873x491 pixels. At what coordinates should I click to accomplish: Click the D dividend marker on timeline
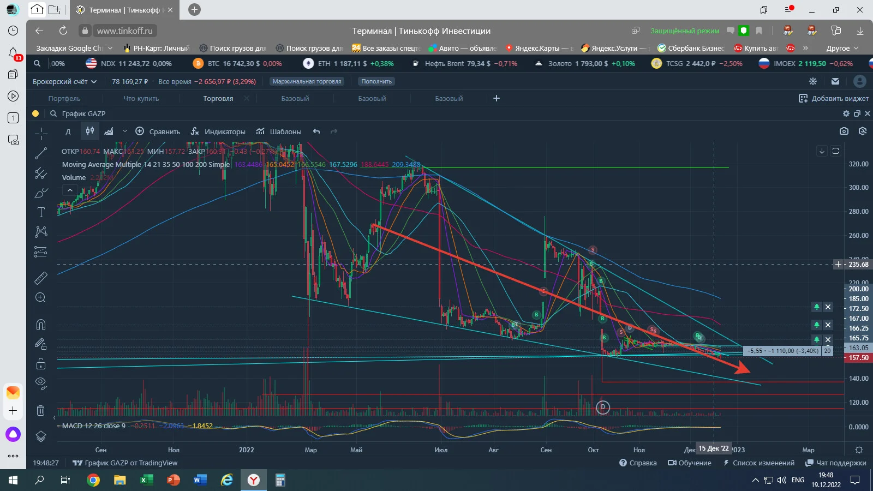(x=603, y=407)
